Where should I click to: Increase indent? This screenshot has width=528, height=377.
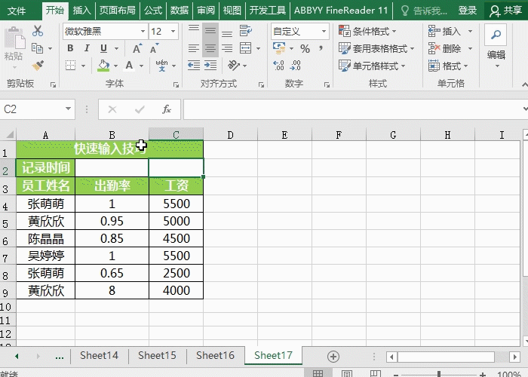[210, 66]
